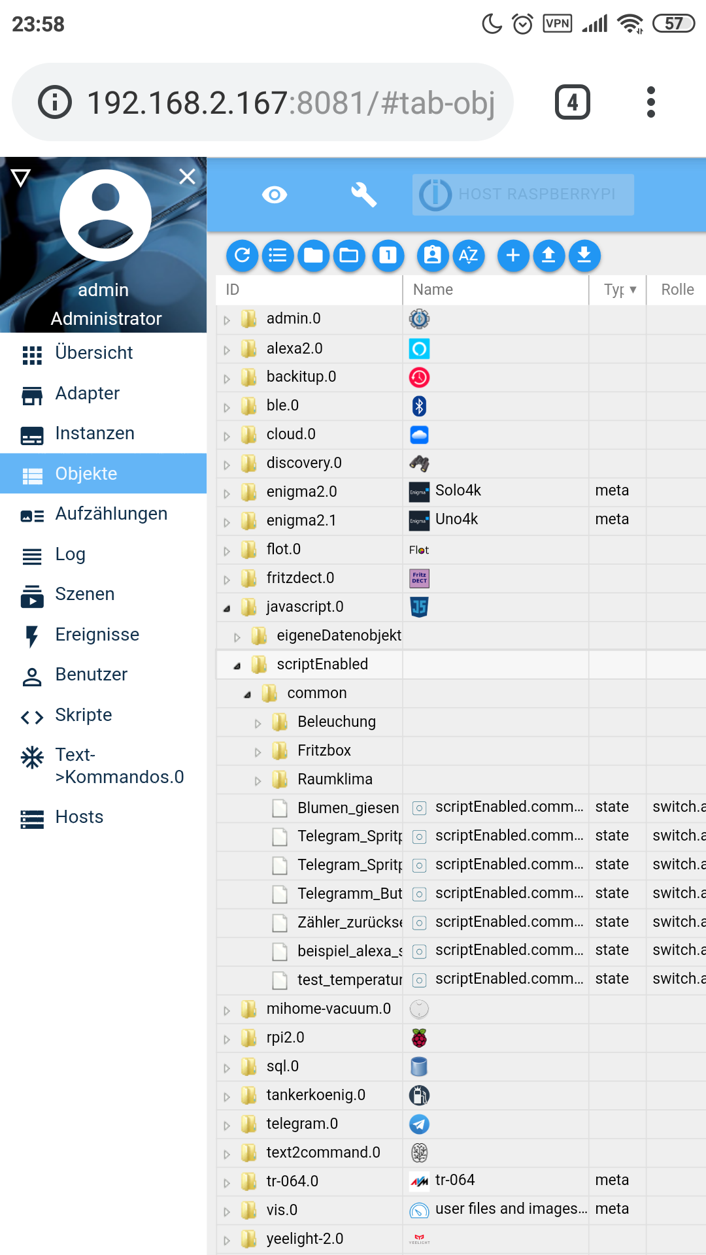Toggle the state-level number one icon

[x=388, y=256]
